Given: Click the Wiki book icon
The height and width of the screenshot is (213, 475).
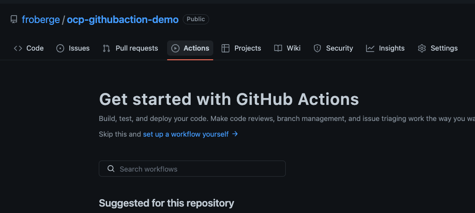Looking at the screenshot, I should 278,48.
